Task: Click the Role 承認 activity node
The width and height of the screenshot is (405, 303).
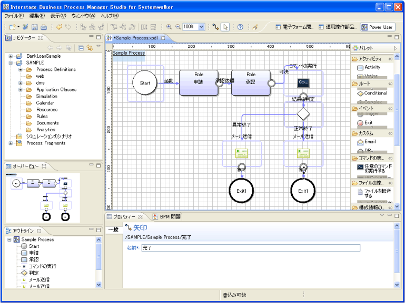Action: [251, 82]
